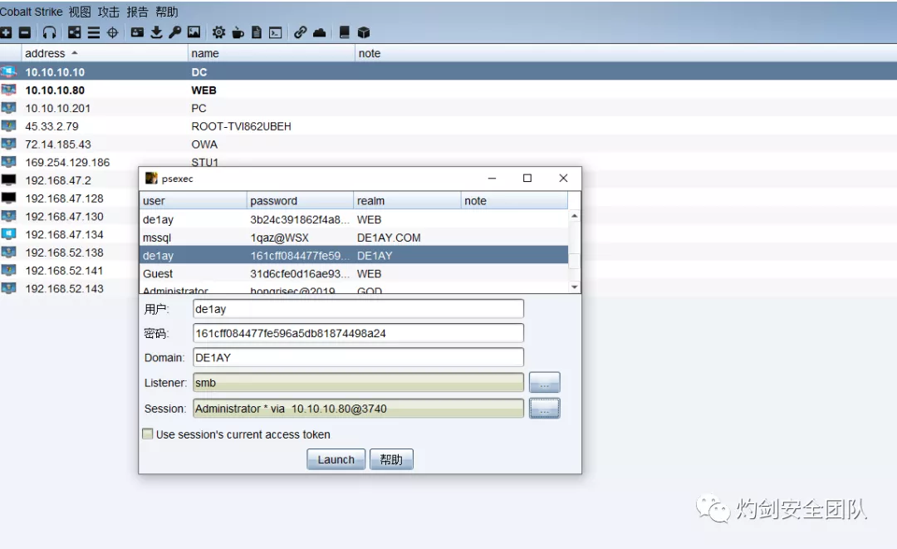Click the browse button next to Session field
This screenshot has width=897, height=549.
point(544,409)
